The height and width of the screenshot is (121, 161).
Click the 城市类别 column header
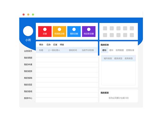(108, 59)
